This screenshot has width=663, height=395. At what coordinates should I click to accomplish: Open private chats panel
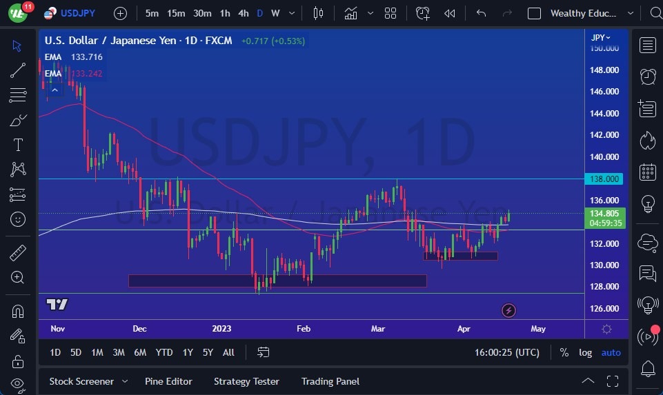[647, 274]
